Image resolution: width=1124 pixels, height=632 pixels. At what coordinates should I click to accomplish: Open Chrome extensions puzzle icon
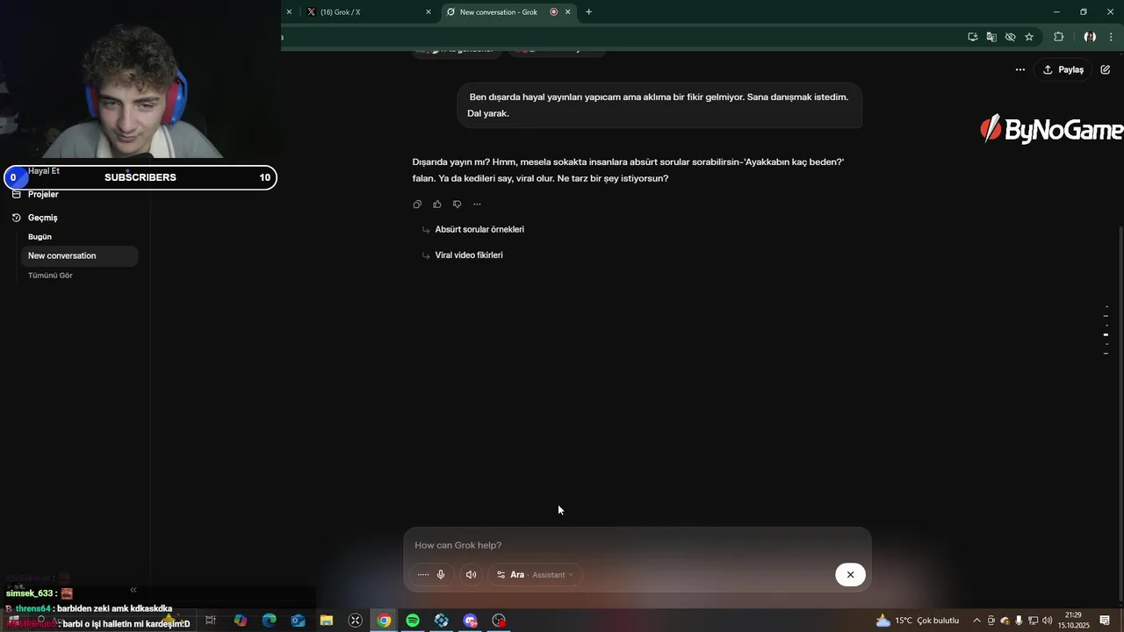pos(1058,37)
